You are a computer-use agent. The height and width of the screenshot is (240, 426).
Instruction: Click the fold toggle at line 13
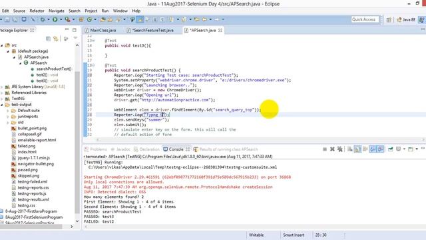tap(93, 41)
